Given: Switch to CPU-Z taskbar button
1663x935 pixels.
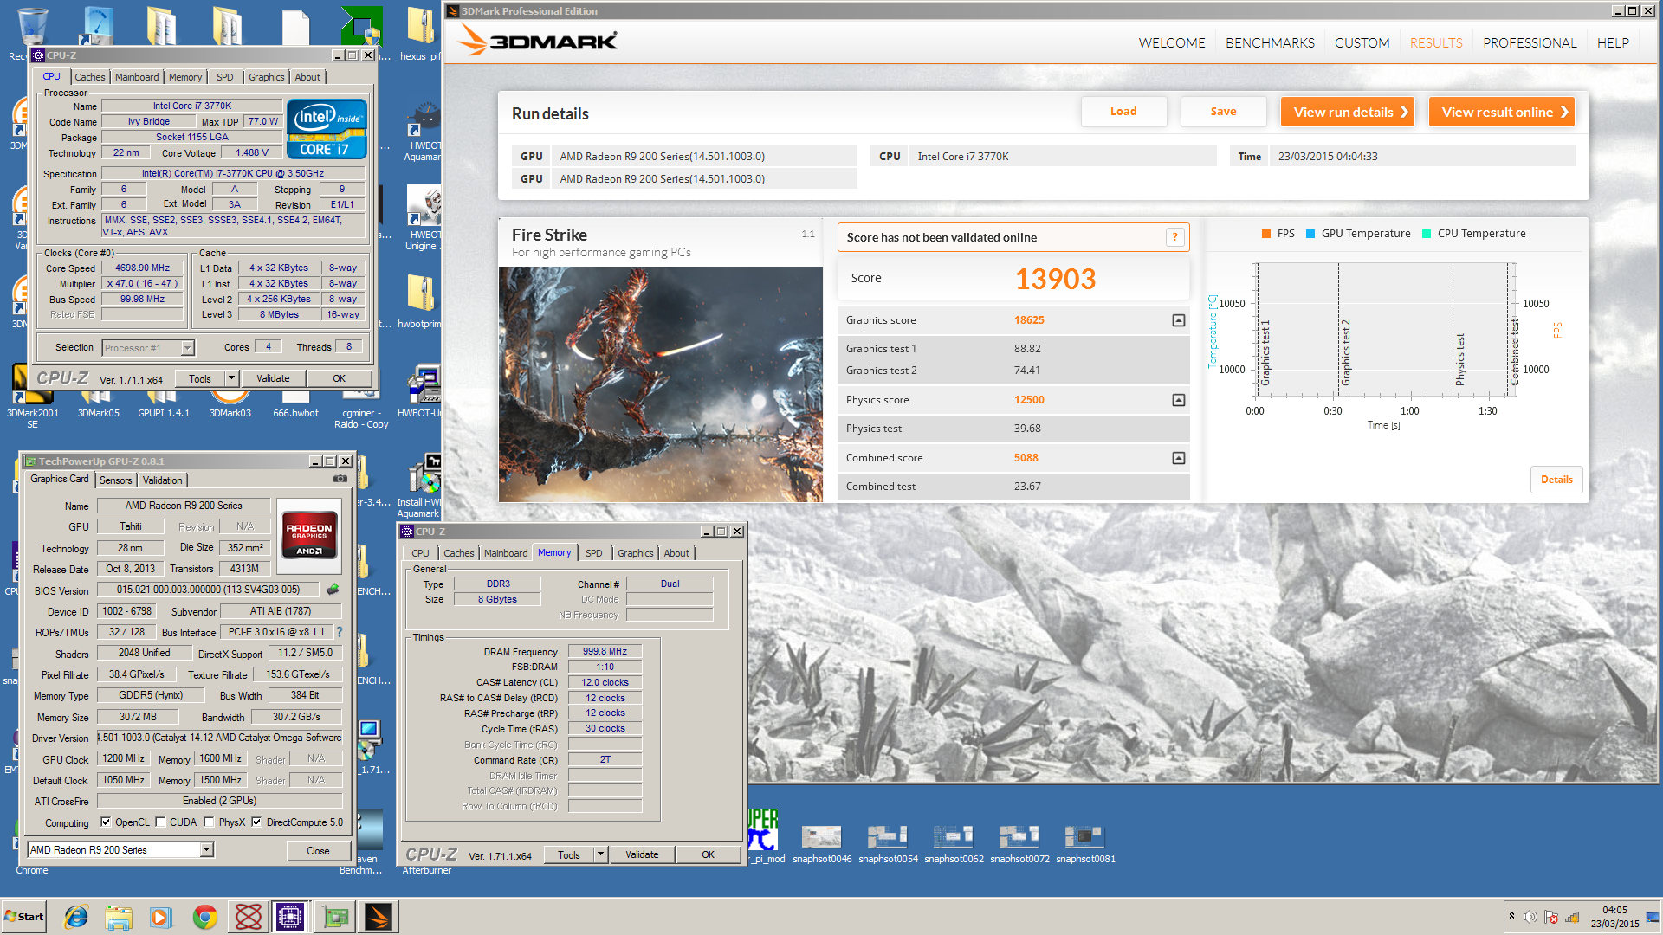Looking at the screenshot, I should (290, 917).
